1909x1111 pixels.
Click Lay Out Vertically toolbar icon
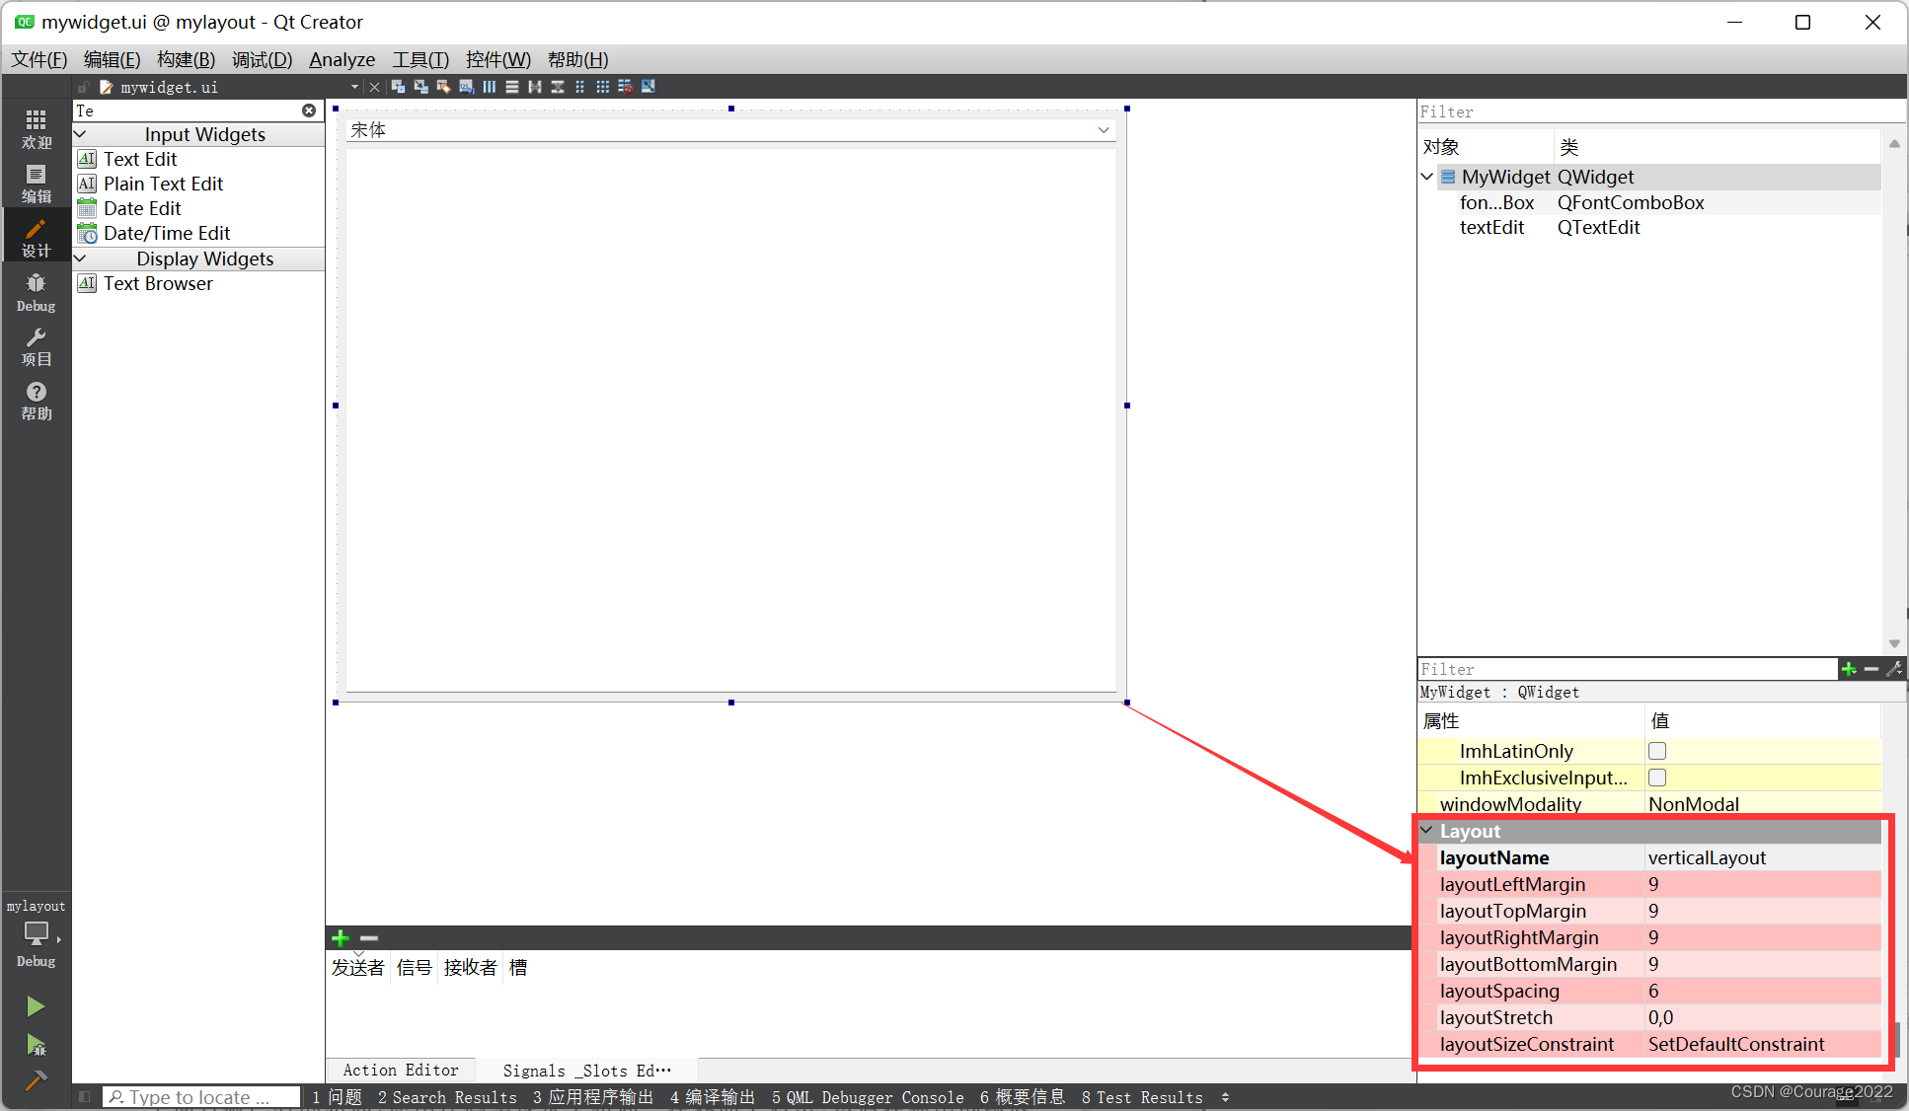[511, 87]
